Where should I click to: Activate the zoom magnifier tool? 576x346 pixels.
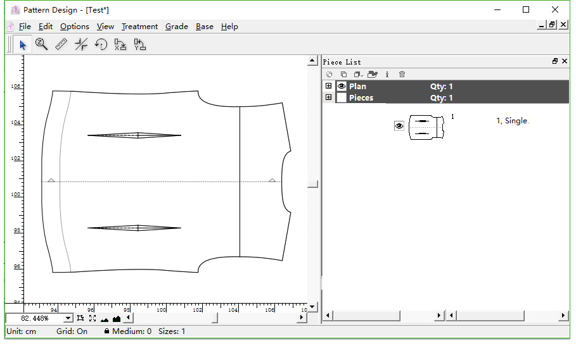pos(42,45)
